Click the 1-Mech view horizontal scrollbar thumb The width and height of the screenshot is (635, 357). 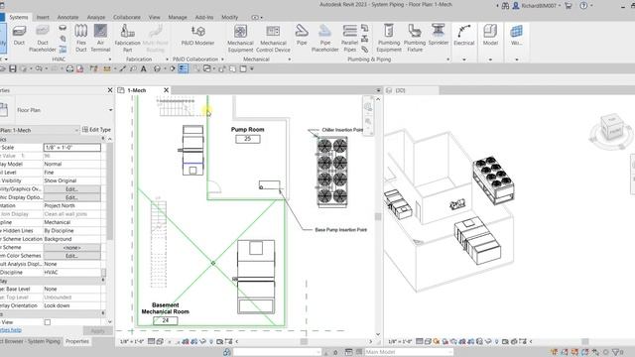(304, 341)
